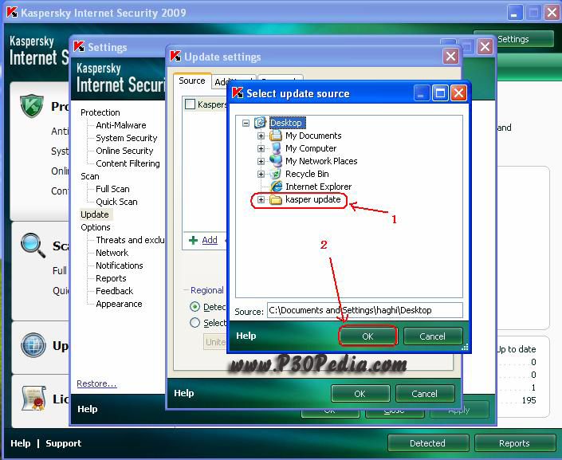
Task: Click the Add link
Action: click(210, 240)
